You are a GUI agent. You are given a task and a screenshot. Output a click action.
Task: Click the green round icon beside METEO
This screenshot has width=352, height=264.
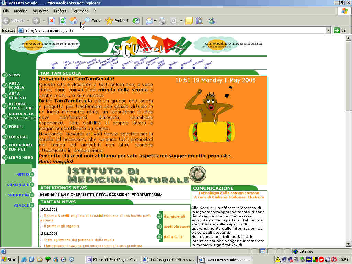tap(32, 174)
